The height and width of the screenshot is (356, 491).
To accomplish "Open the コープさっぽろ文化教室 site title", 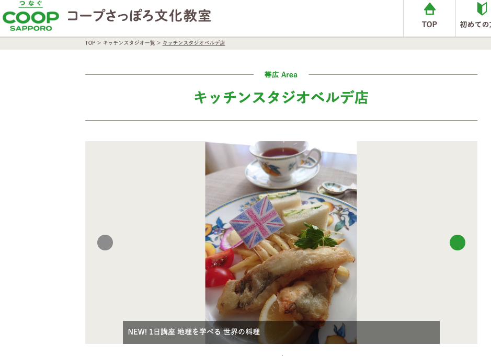I will coord(139,16).
